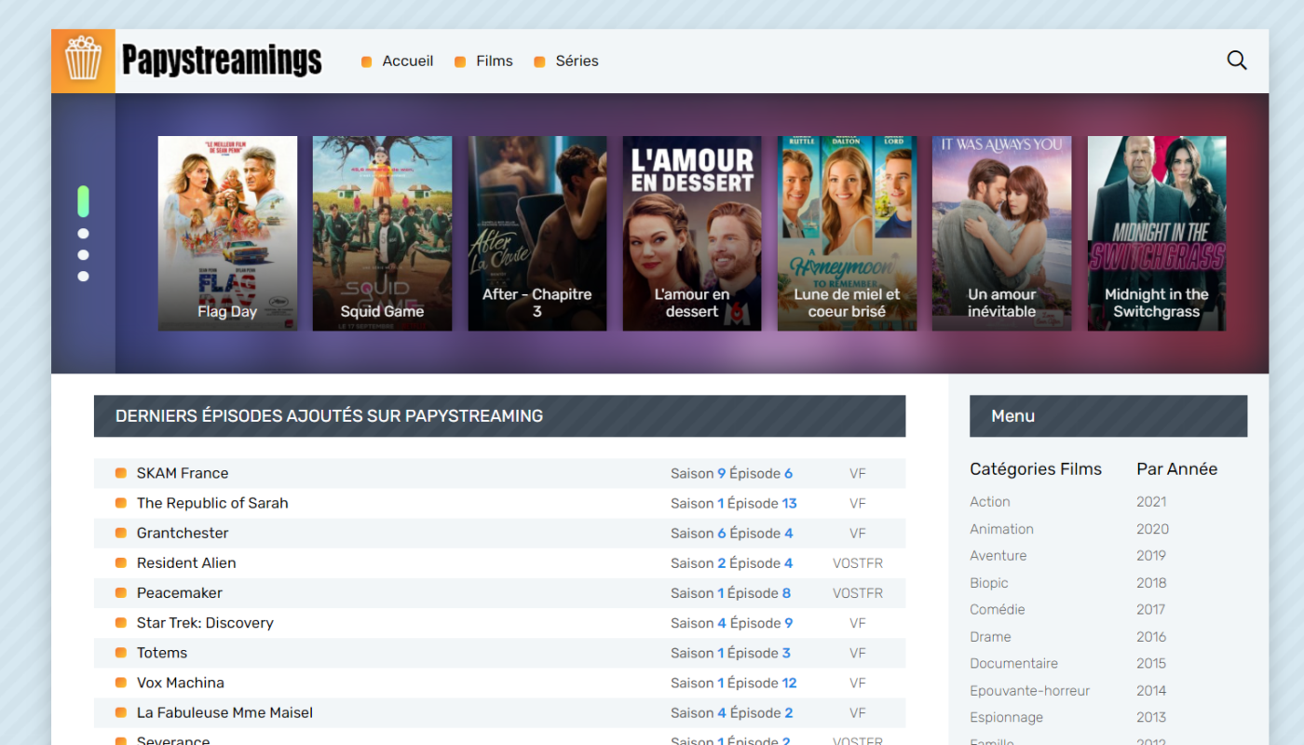1304x745 pixels.
Task: Open the Un amour inévitable poster
Action: [1002, 234]
